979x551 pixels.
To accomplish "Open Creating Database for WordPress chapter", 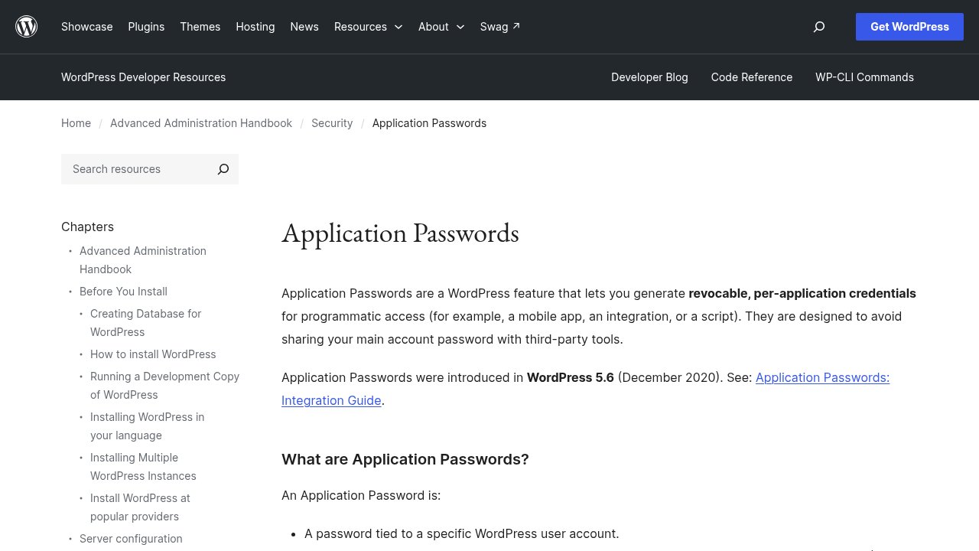I will click(x=145, y=323).
